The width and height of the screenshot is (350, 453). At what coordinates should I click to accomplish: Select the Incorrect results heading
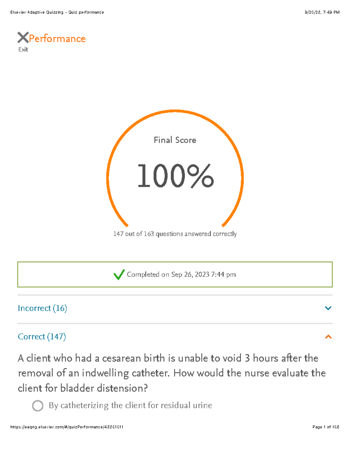coord(43,308)
